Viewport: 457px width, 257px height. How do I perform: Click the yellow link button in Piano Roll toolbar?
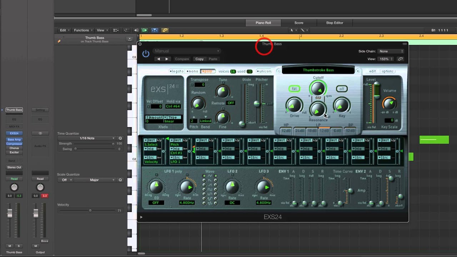(165, 30)
